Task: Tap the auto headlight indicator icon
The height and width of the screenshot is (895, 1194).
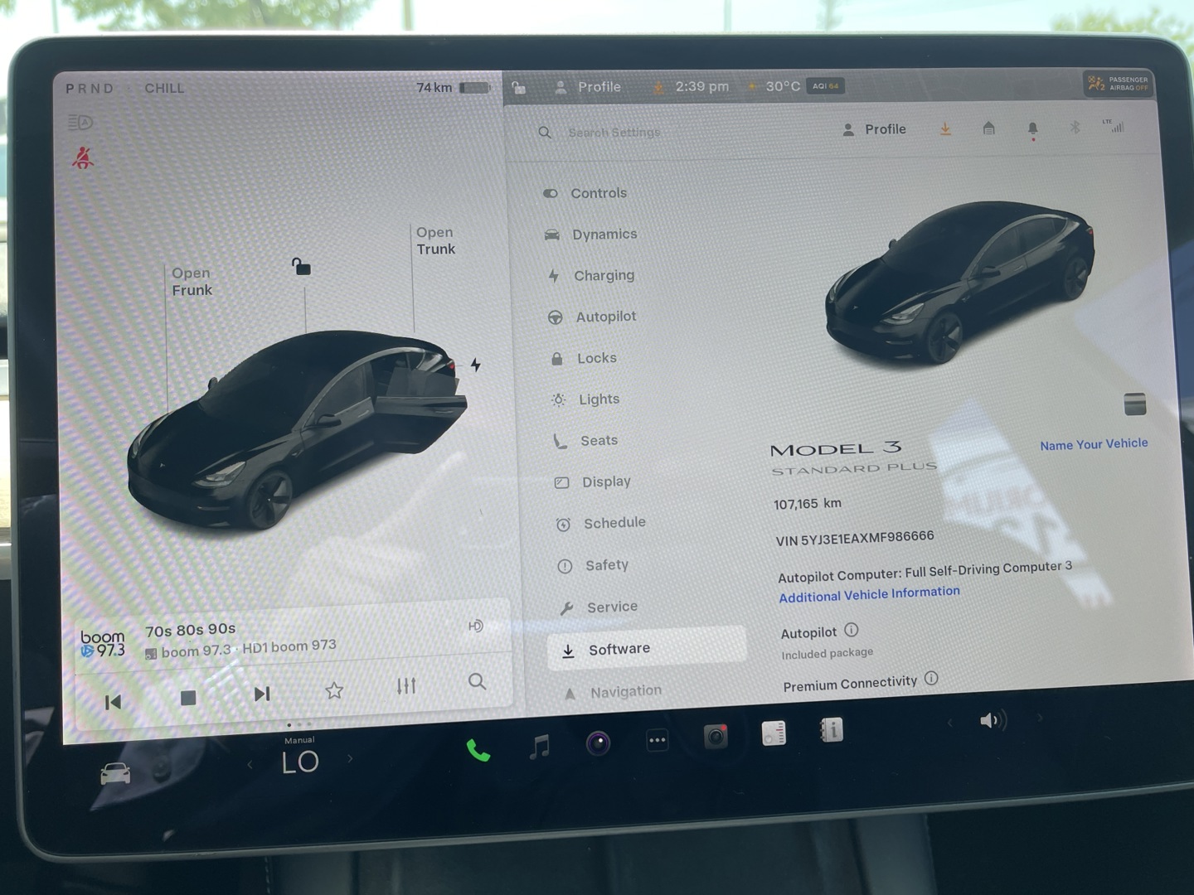Action: 80,123
